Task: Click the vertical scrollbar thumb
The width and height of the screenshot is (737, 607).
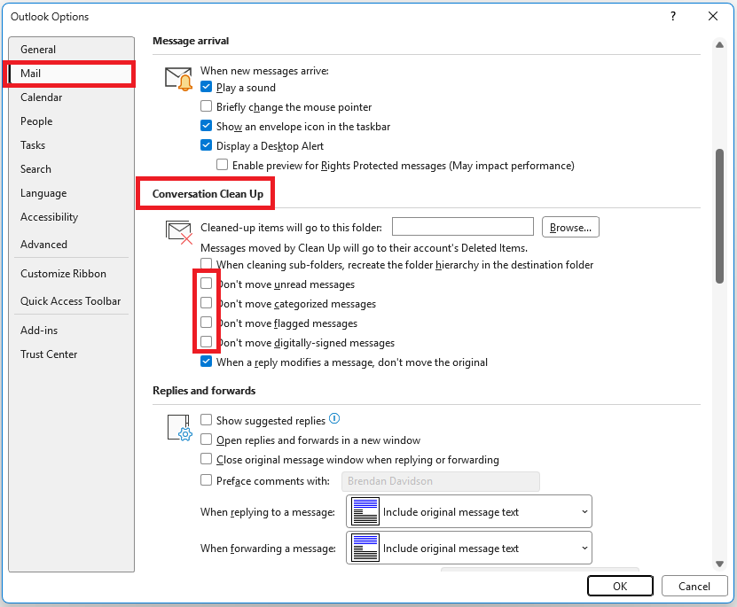Action: [719, 215]
